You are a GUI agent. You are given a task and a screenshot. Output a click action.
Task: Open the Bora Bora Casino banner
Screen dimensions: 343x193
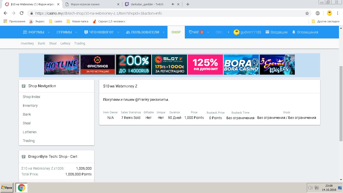tap(241, 65)
